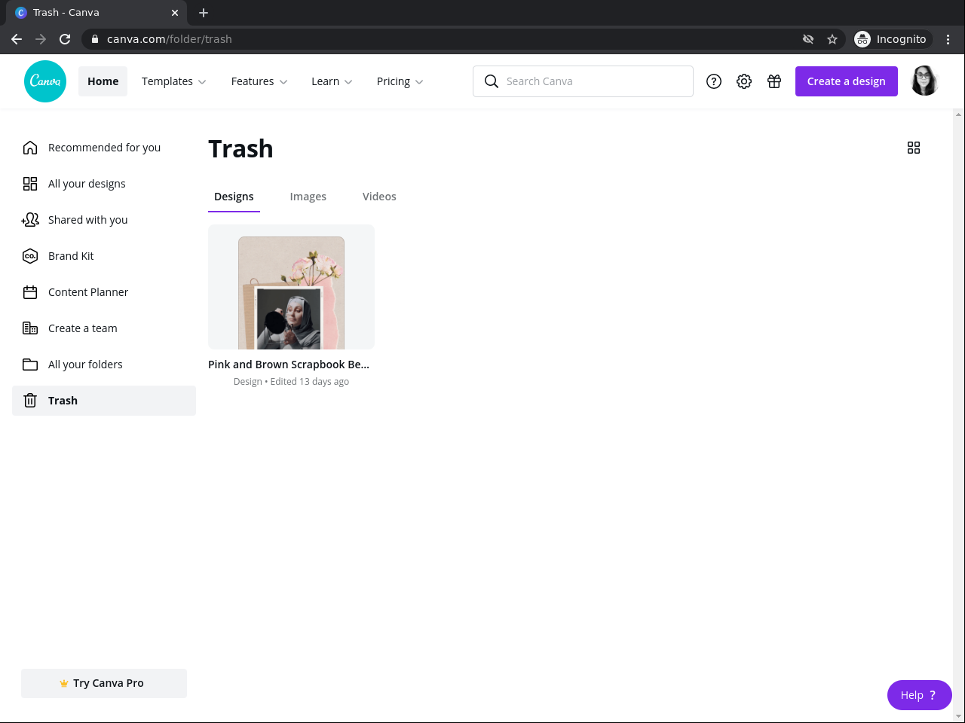Open the floating Help button
The image size is (965, 723).
click(920, 695)
